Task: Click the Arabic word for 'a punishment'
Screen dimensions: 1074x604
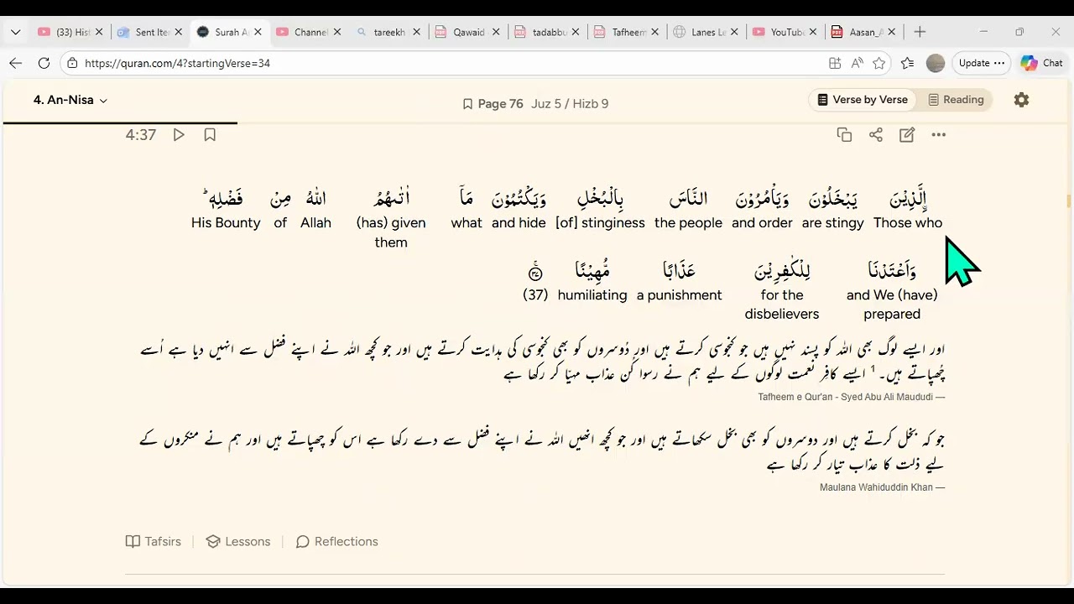Action: pyautogui.click(x=679, y=270)
